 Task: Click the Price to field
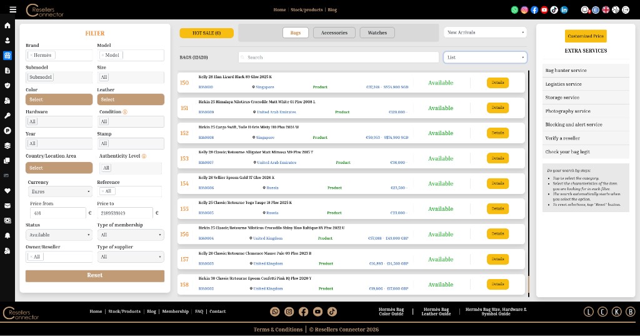tap(125, 213)
